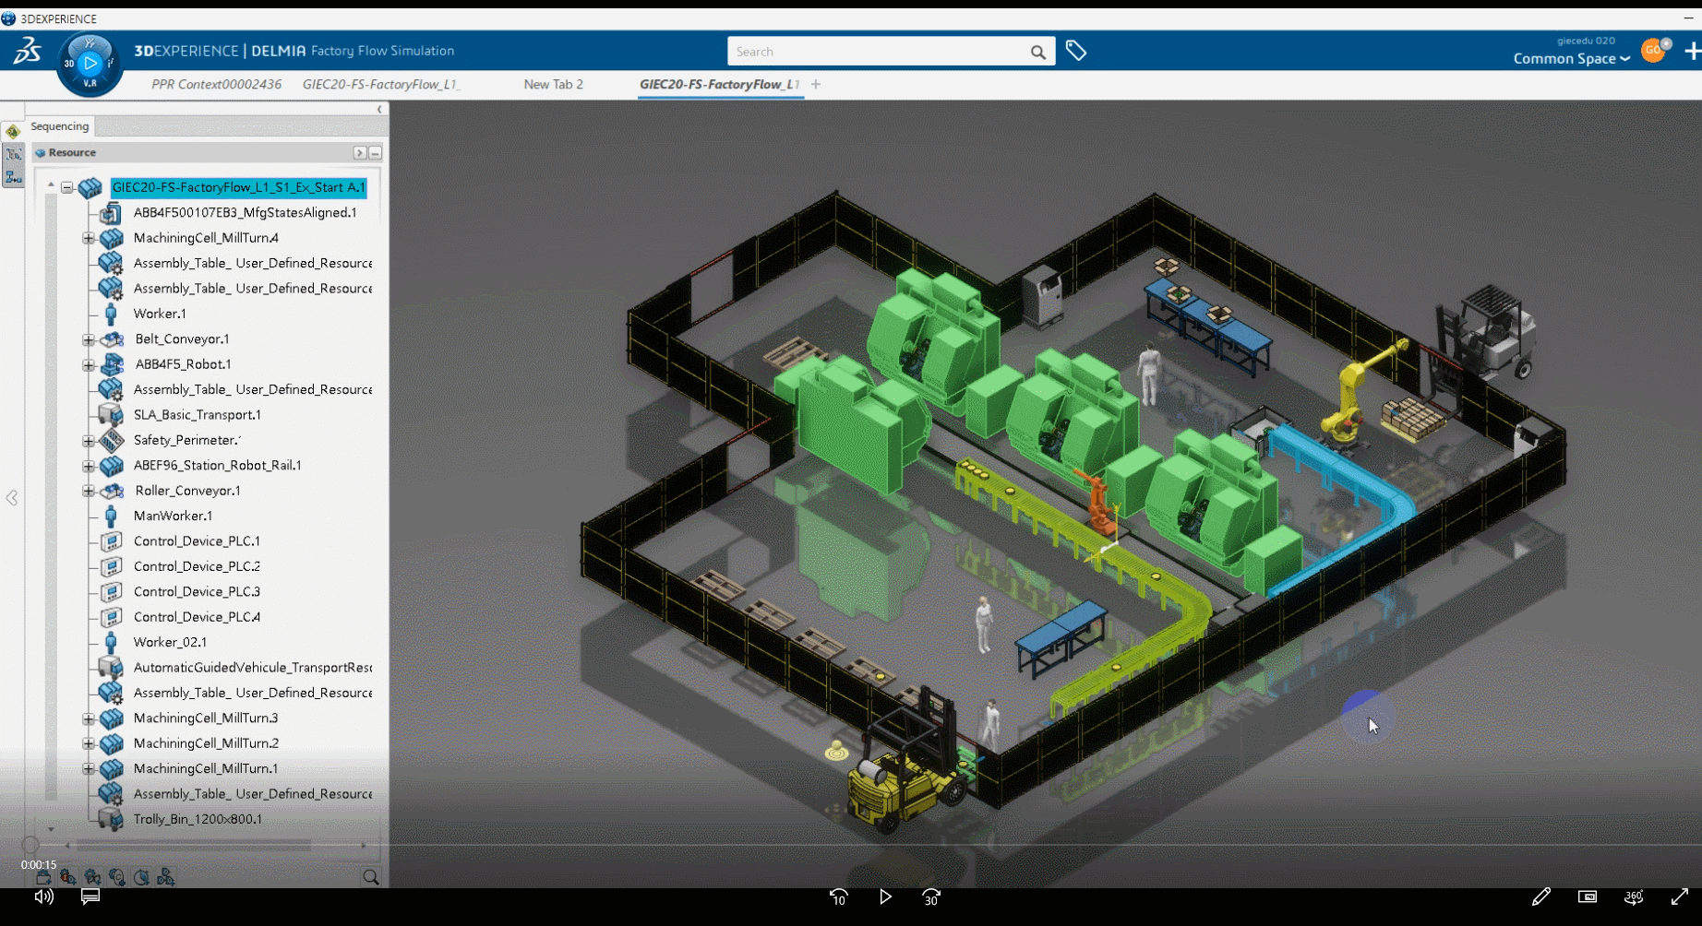1702x926 pixels.
Task: Open the captions speech-bubble icon
Action: [90, 896]
